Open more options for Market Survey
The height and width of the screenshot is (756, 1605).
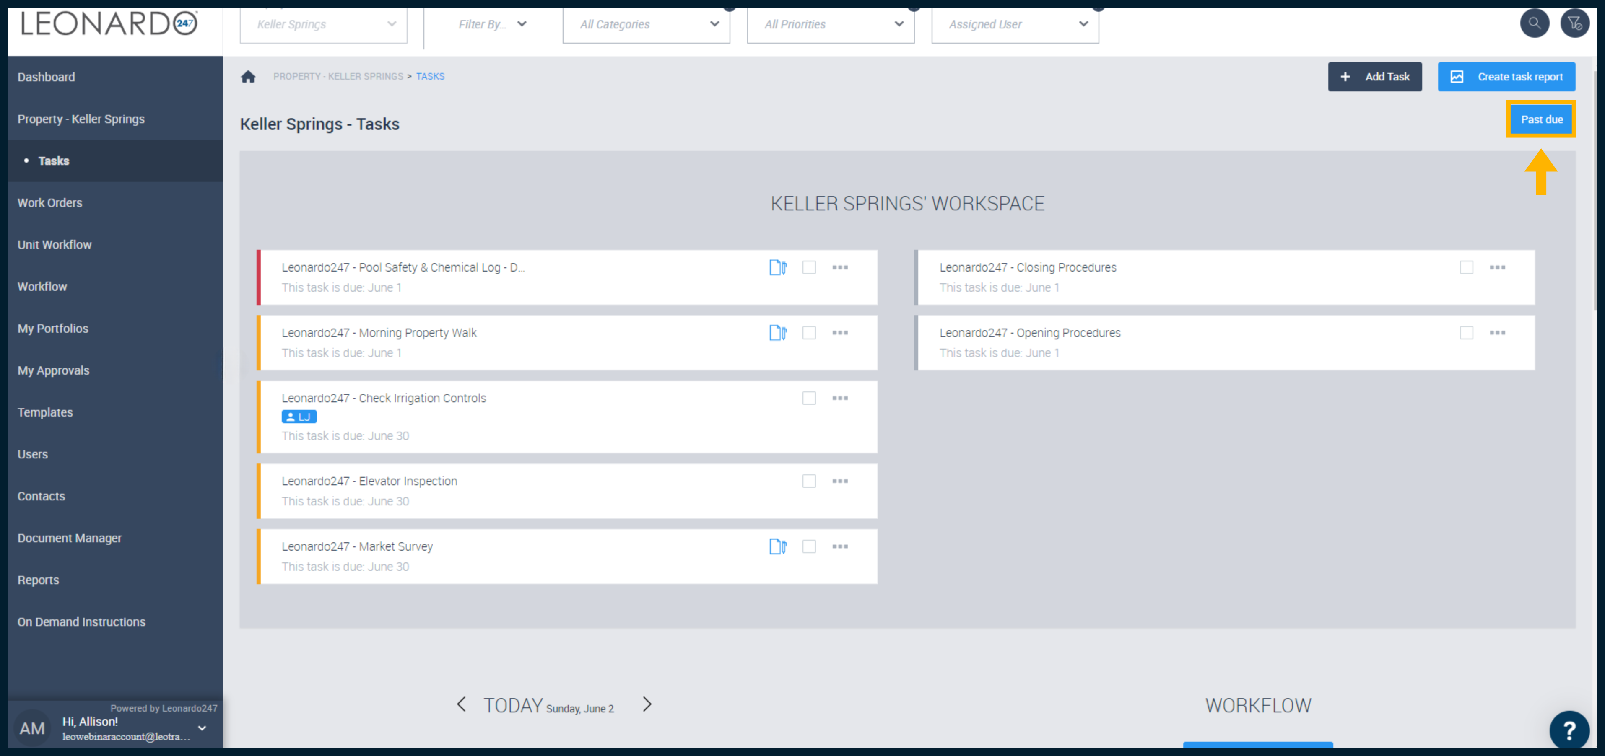[x=840, y=546]
